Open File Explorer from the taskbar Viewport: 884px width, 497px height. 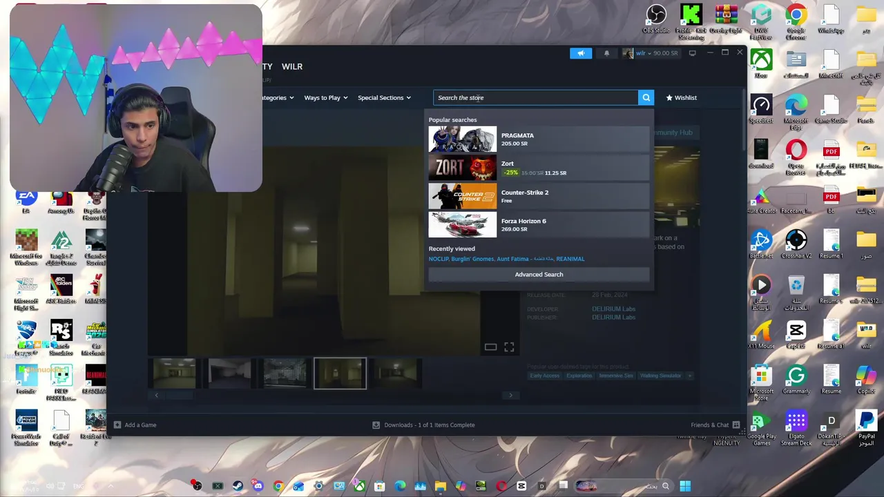click(440, 486)
